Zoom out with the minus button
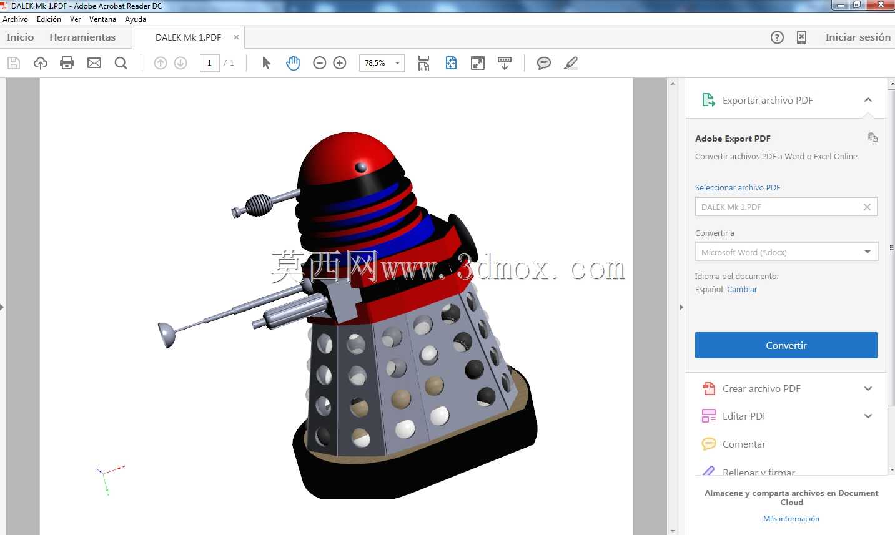 (x=320, y=63)
